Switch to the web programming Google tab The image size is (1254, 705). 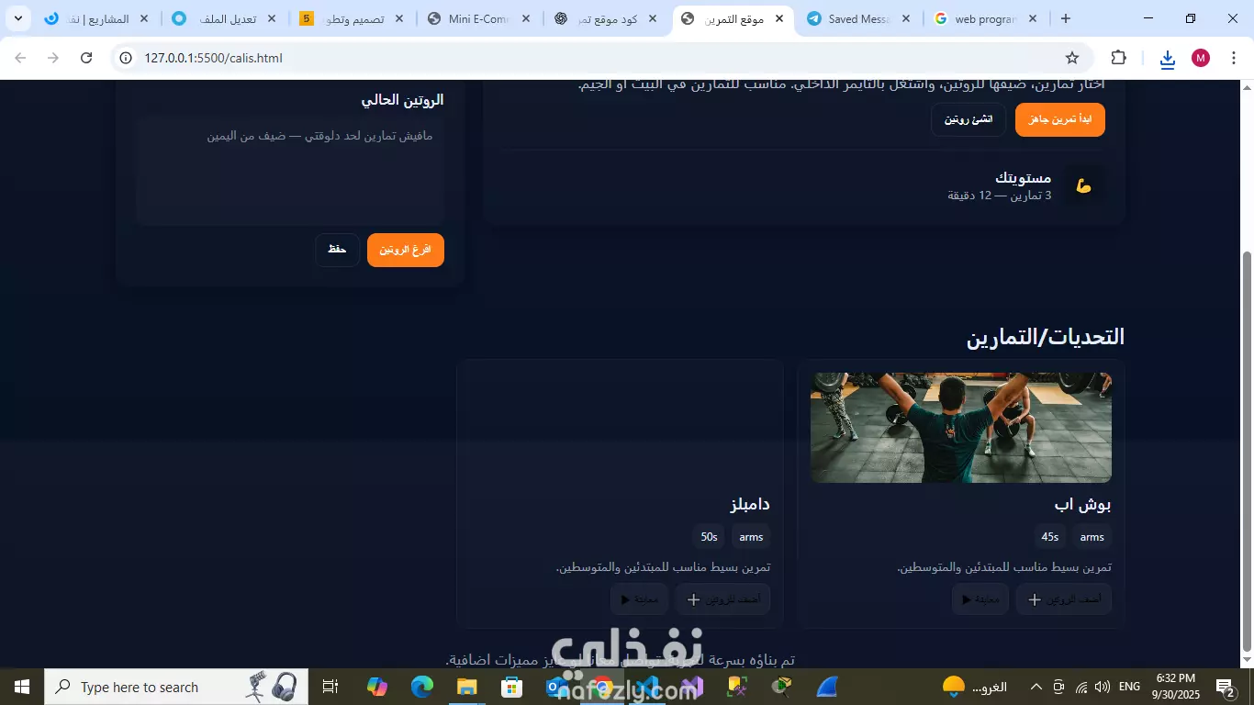tap(987, 18)
